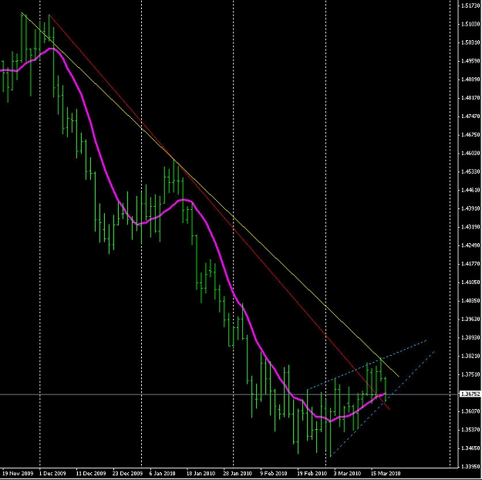Click the 1 Dec 2009 date label
Viewport: 482px width, 480px height.
pyautogui.click(x=52, y=473)
